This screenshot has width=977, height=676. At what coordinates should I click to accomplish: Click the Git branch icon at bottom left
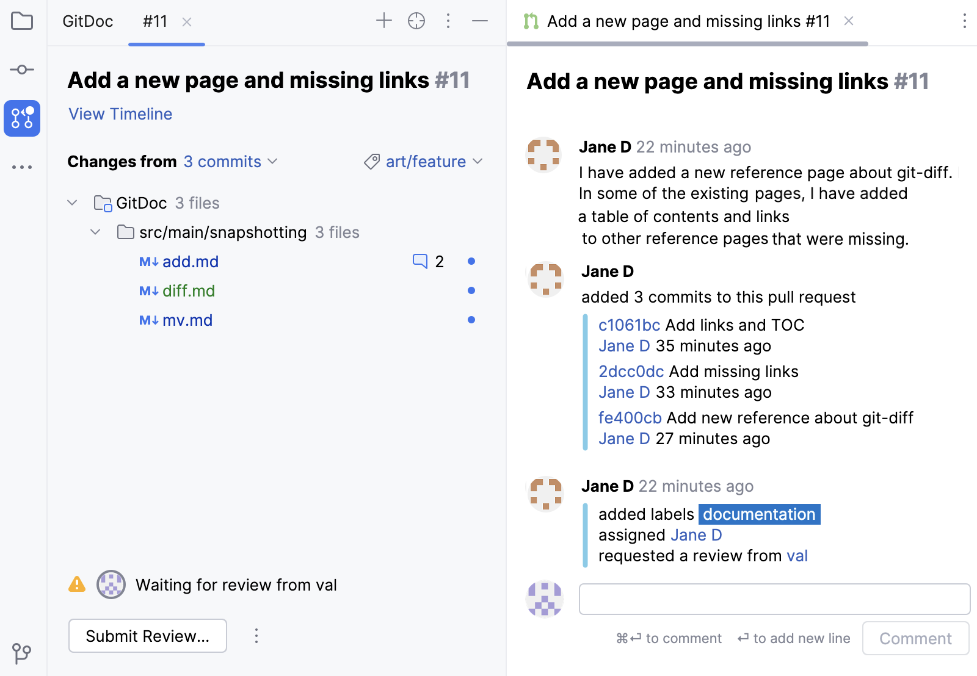pos(22,654)
